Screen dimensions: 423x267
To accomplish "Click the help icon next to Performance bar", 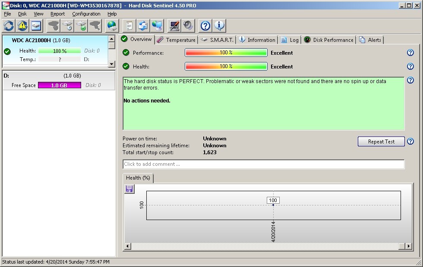I will 410,53.
